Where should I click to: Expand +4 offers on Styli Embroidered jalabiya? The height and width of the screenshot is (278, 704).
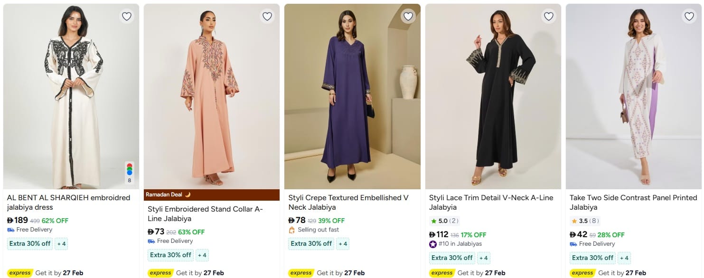(x=202, y=255)
